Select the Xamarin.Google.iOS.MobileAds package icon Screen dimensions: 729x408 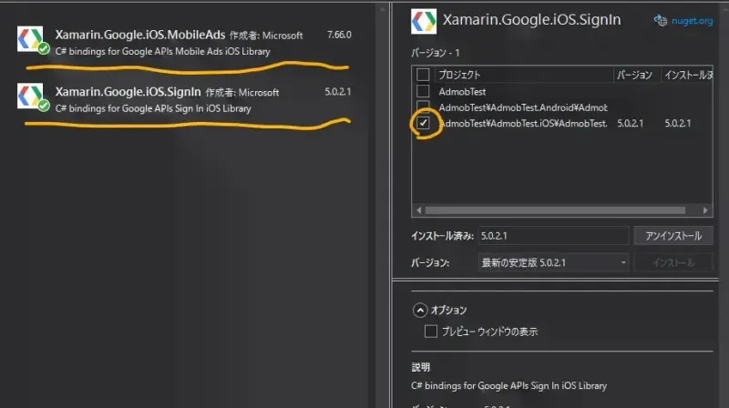[x=32, y=41]
